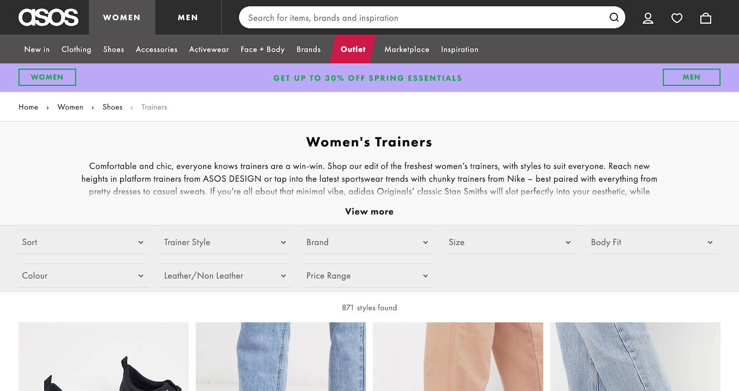Open the shopping bag icon

[x=706, y=18]
